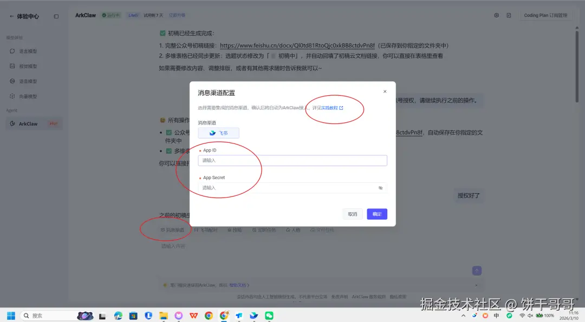
Task: Open 授权好了 chat message bubble
Action: click(469, 196)
